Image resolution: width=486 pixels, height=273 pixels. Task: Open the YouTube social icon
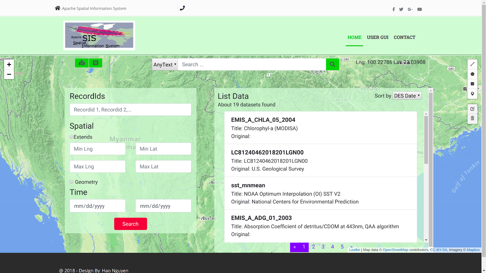419,9
